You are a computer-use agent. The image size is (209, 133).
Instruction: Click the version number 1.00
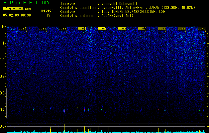(45, 3)
